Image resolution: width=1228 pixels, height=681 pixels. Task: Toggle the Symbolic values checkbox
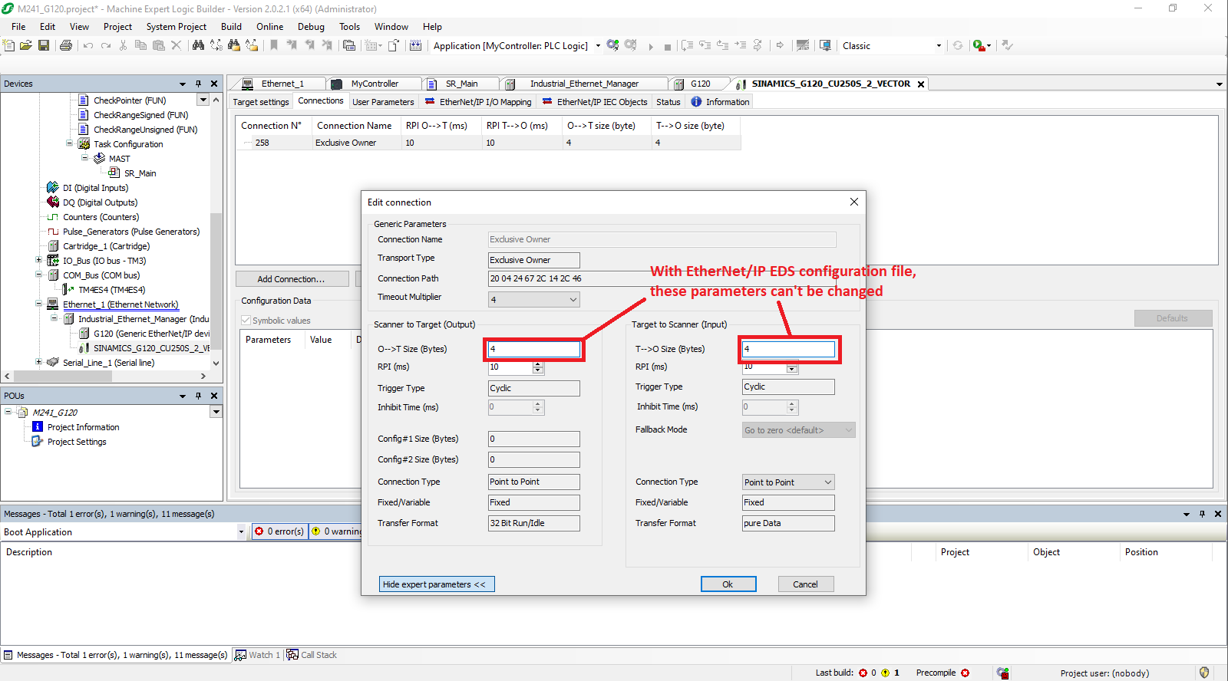pyautogui.click(x=246, y=321)
